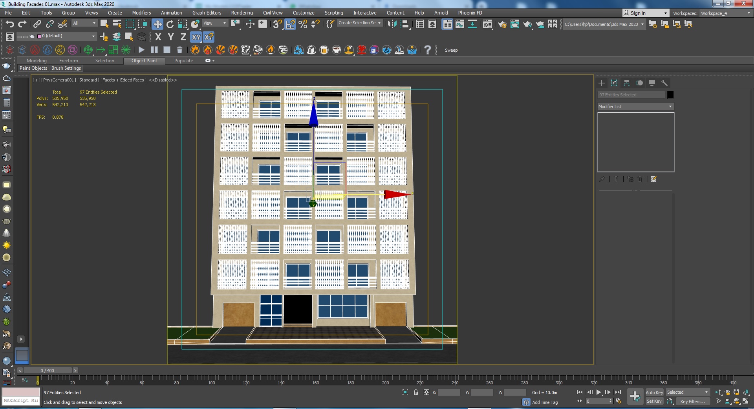
Task: Open the Render Setup teapot icon
Action: [x=502, y=24]
